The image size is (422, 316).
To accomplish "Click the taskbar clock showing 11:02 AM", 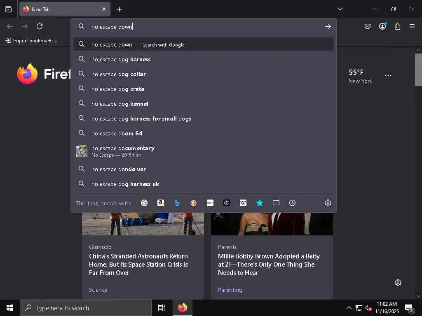I will [387, 308].
